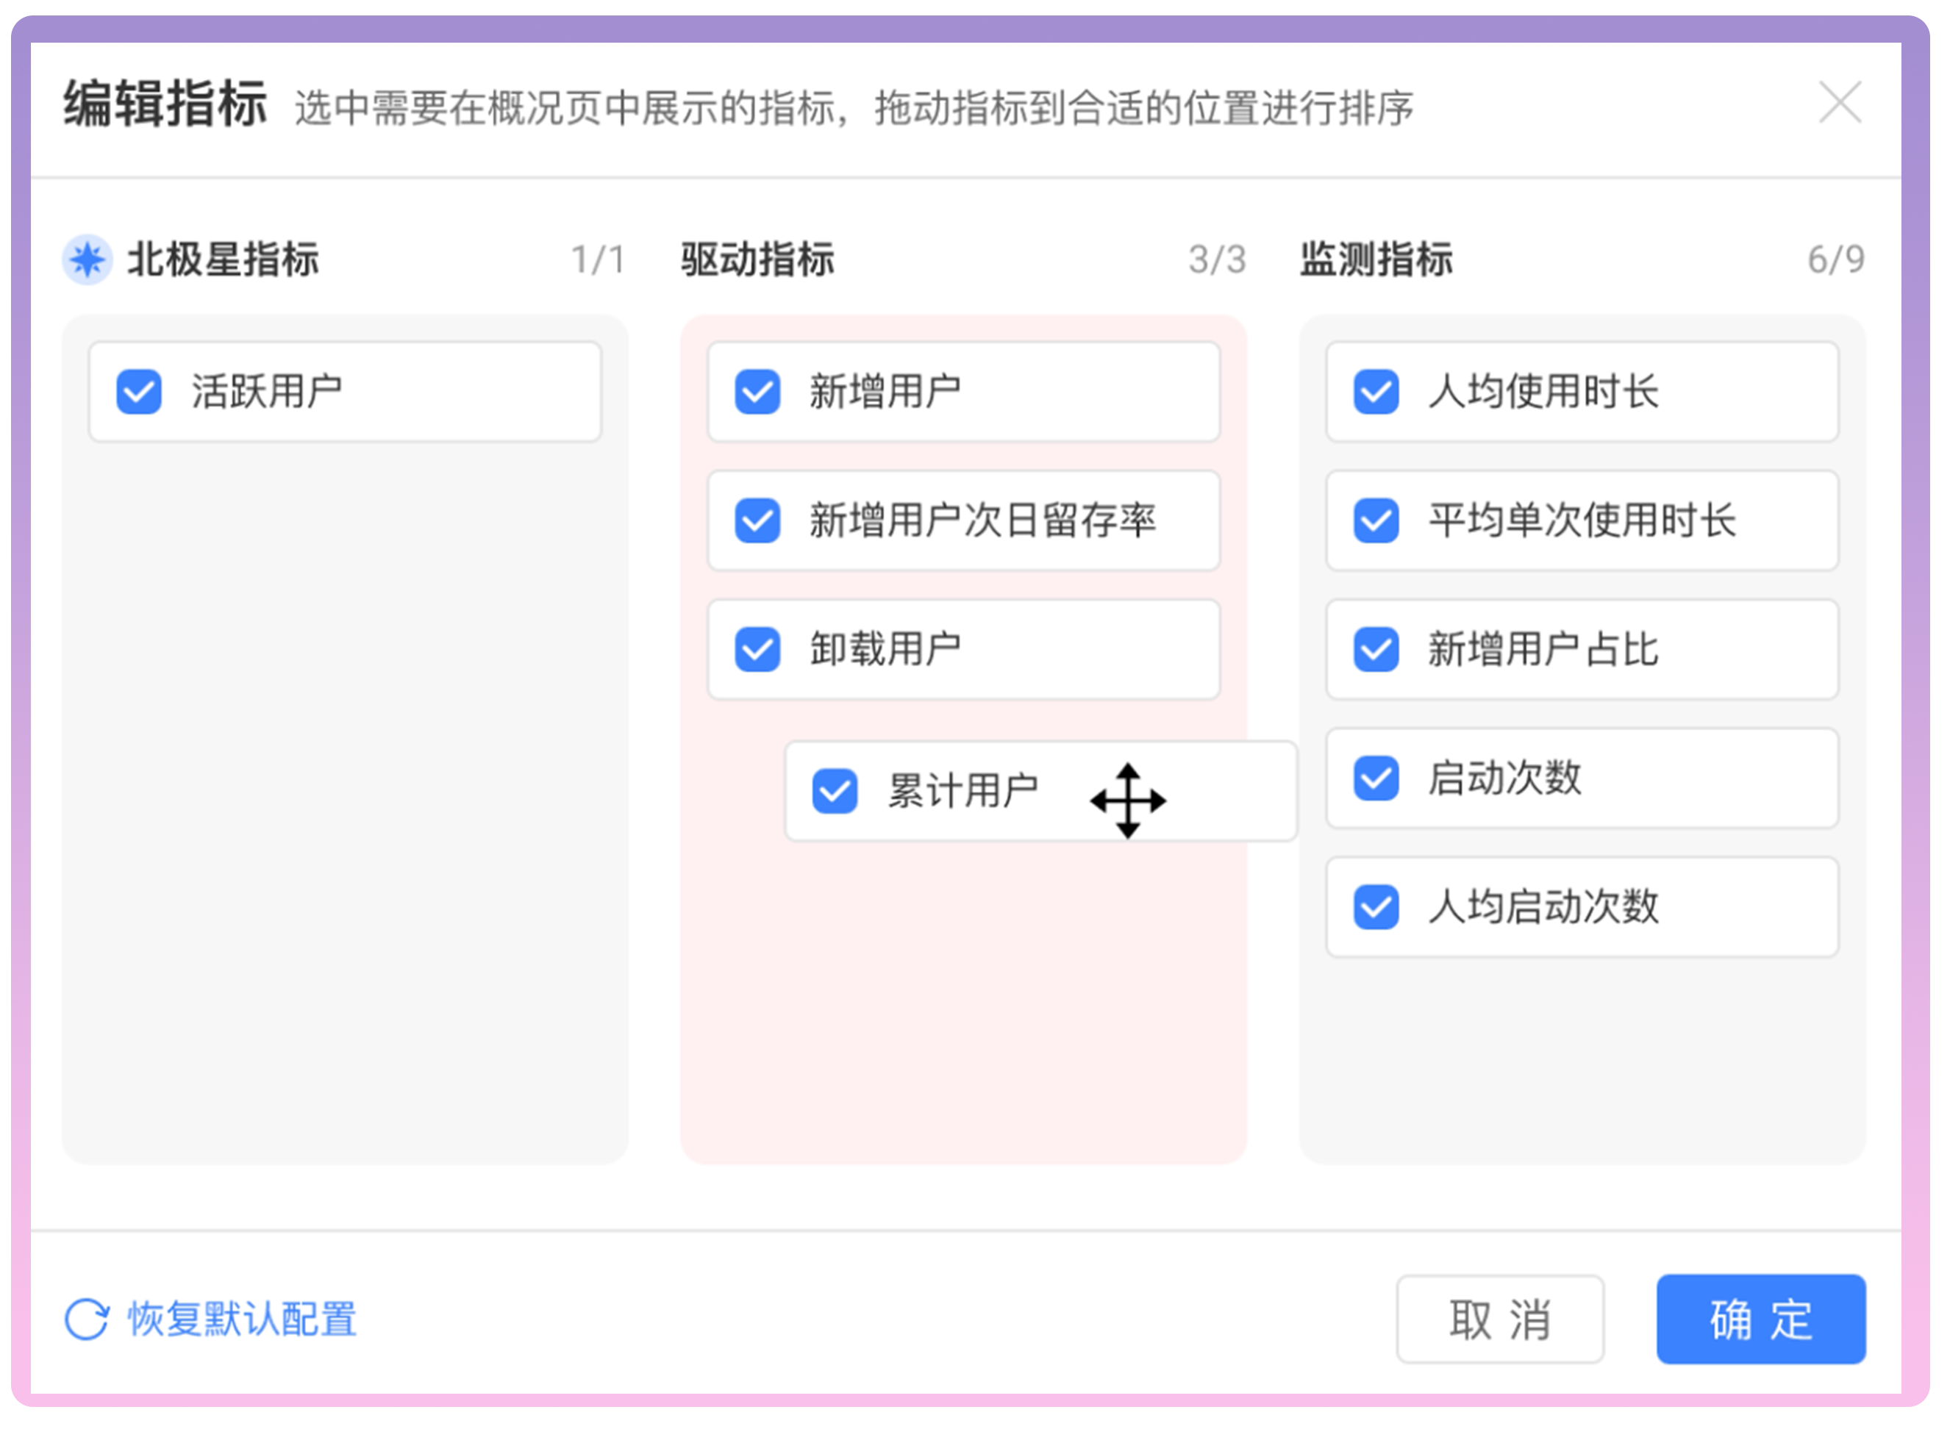Click the 启动次数 indicator card label
Screen dimensions: 1950x1429
point(1504,778)
